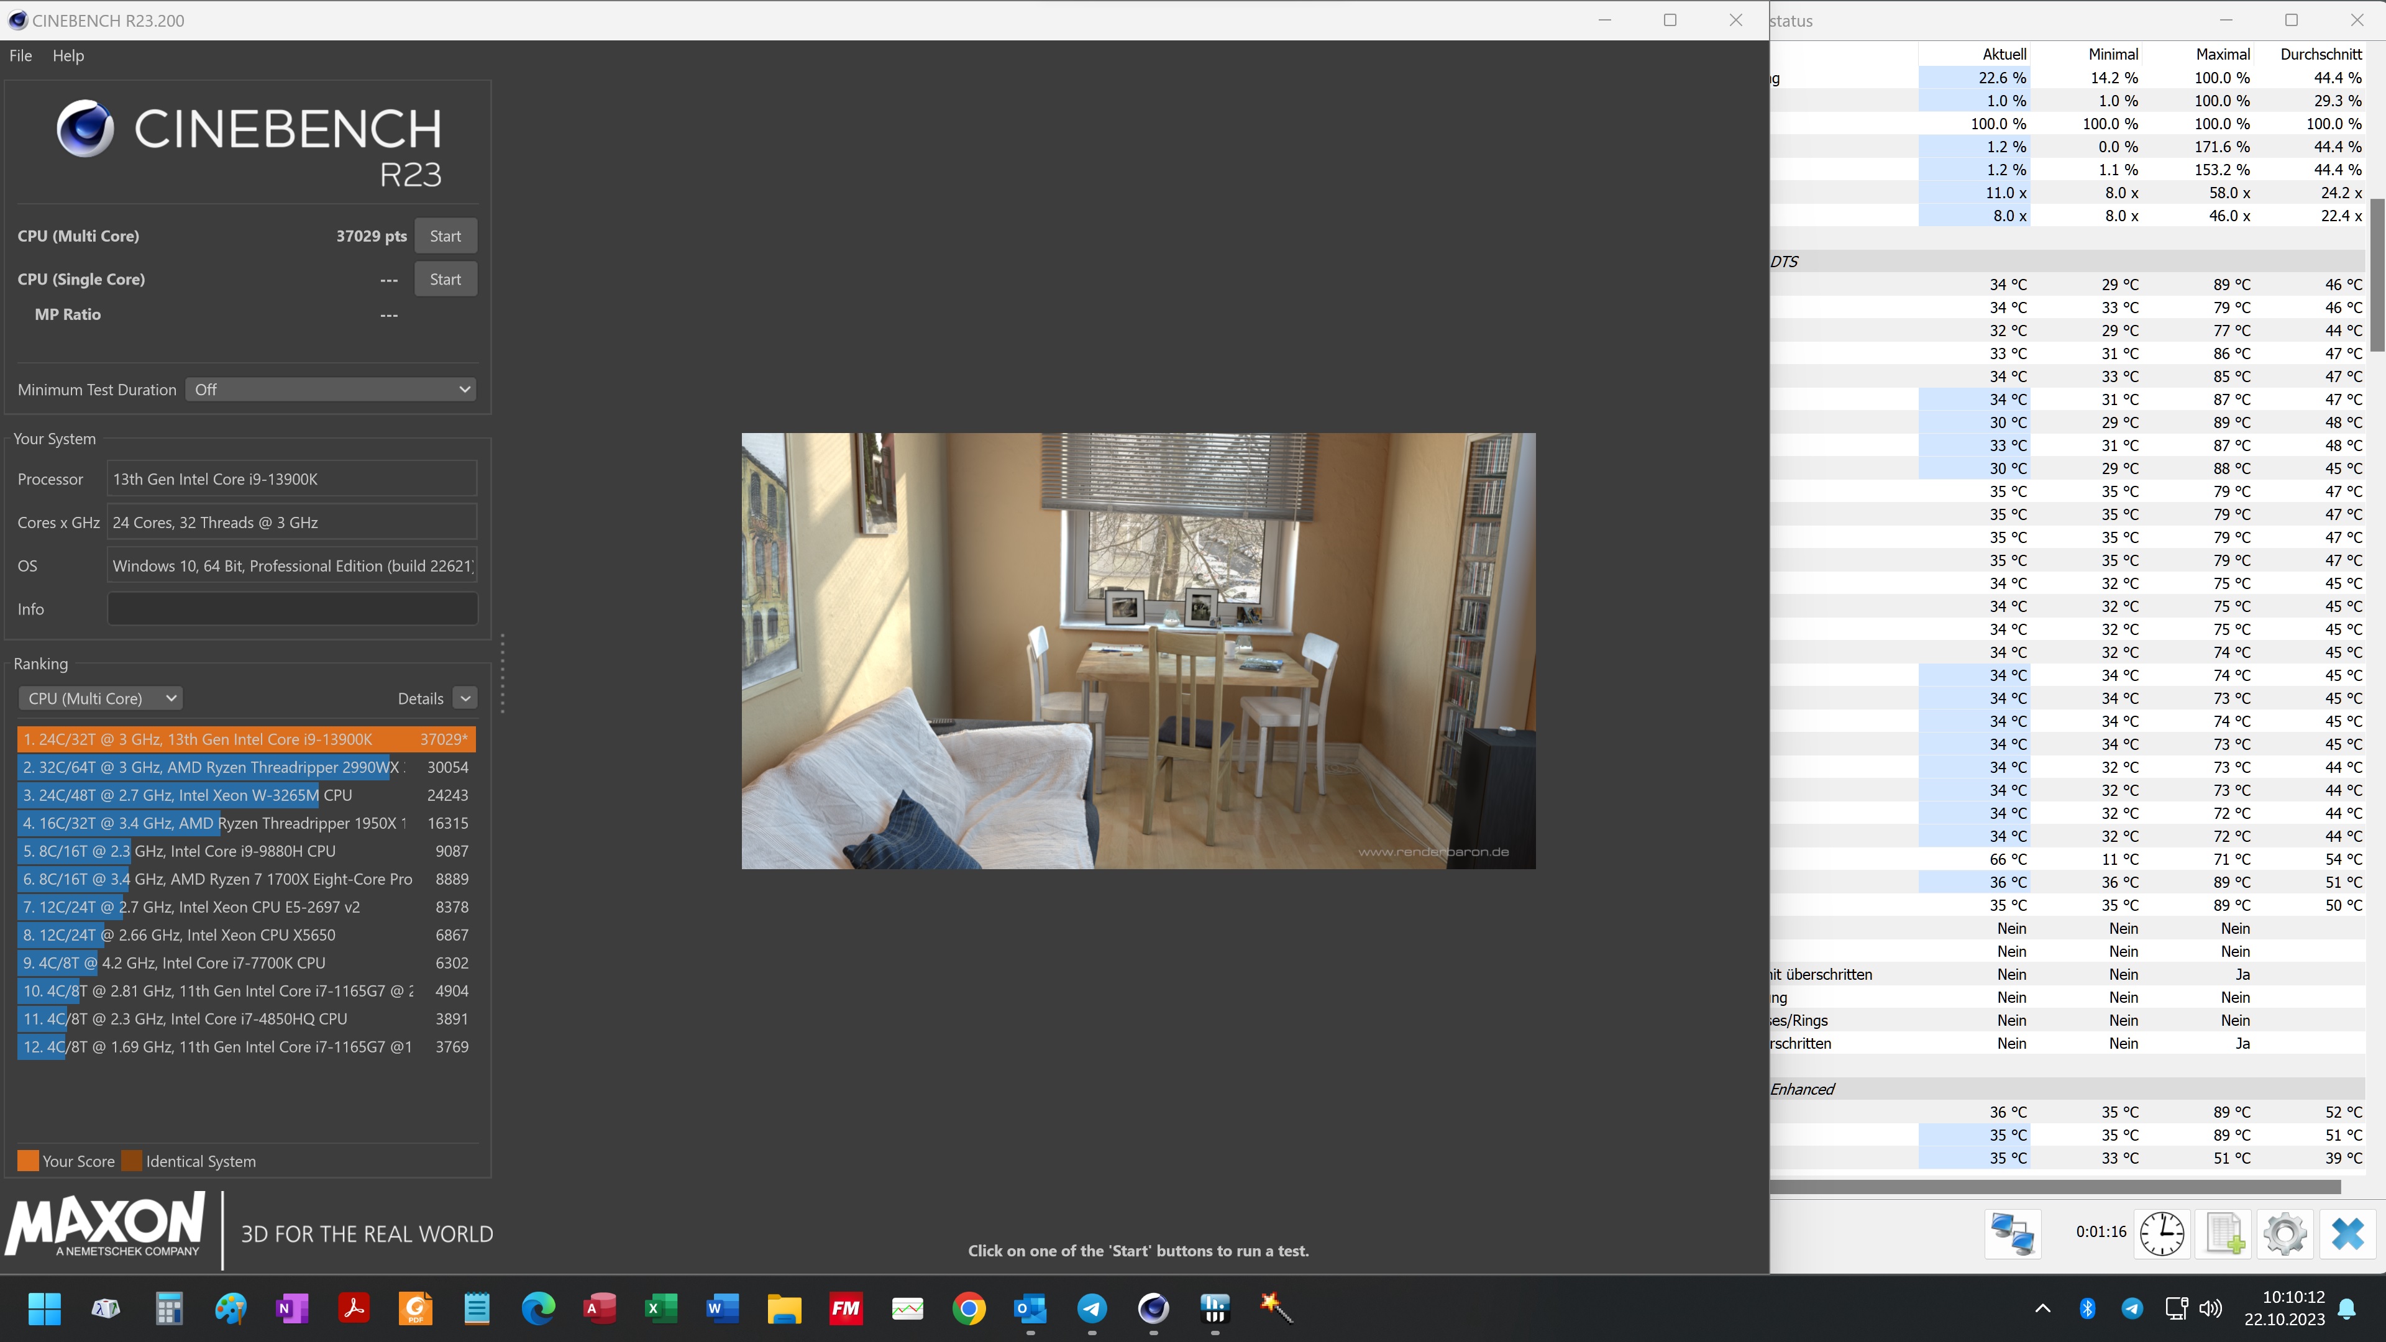Click the Info input field
Screen dimensions: 2386x1342
tap(292, 609)
